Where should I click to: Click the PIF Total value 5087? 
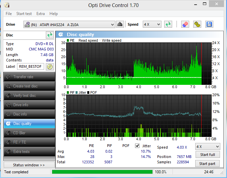pyautogui.click(x=108, y=162)
